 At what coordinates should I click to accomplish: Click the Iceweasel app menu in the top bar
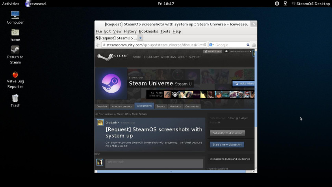(x=36, y=4)
